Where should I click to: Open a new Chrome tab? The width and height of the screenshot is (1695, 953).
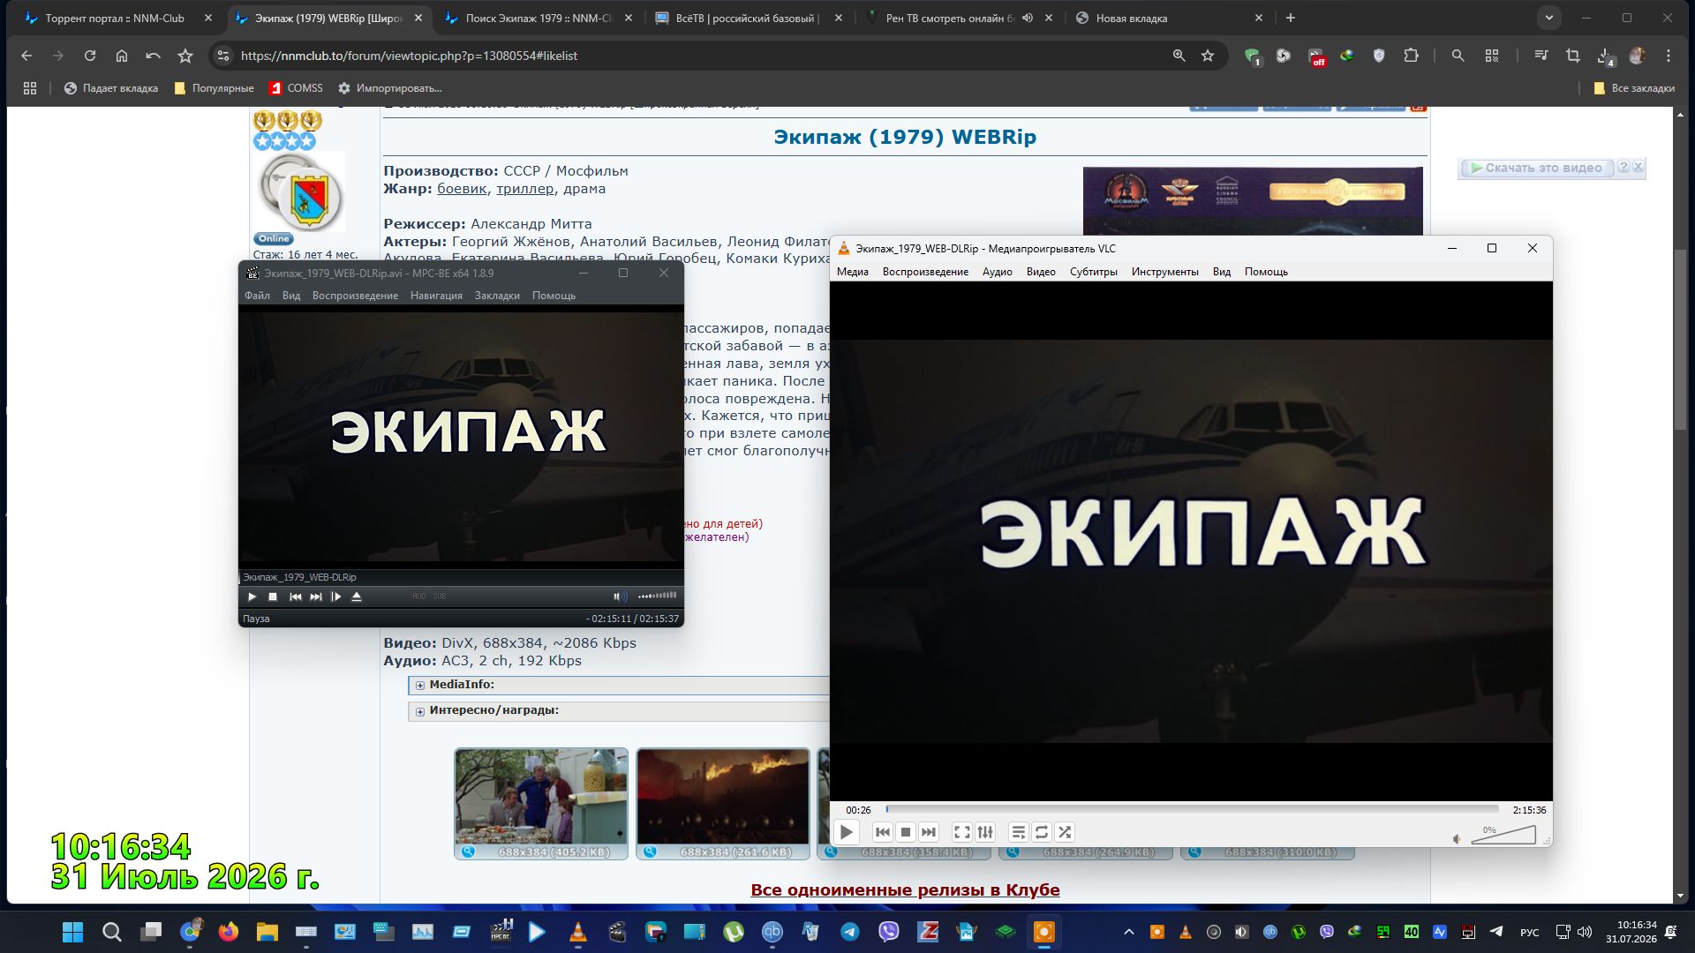[x=1291, y=18]
